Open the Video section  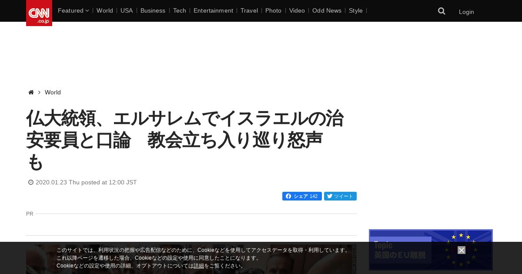pyautogui.click(x=297, y=10)
